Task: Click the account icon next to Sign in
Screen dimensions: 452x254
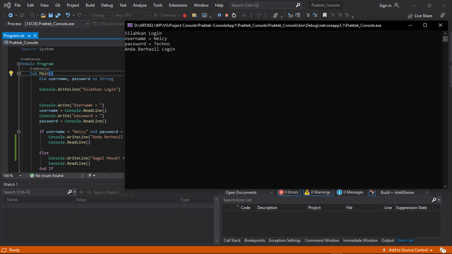Action: [397, 5]
